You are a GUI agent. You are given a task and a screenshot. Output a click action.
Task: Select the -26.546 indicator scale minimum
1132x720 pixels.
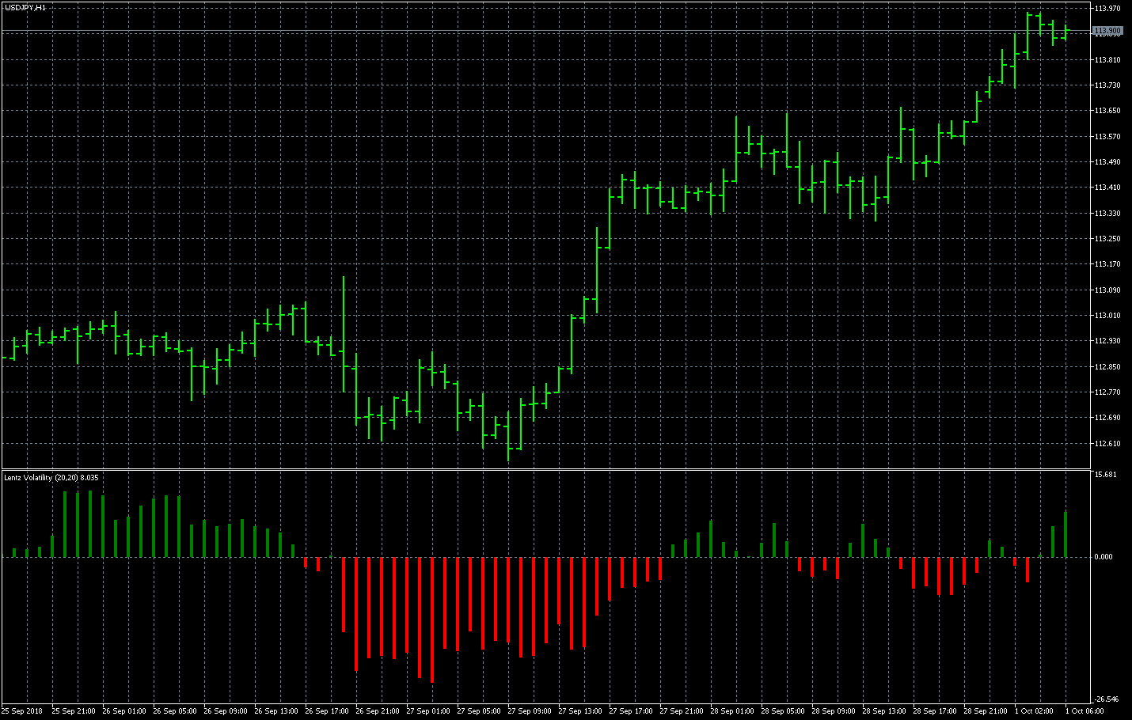point(1107,699)
